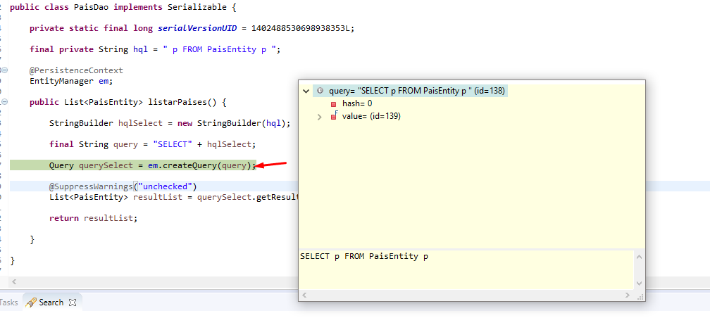The image size is (710, 318).
Task: Click the em field declaration name
Action: click(x=104, y=82)
